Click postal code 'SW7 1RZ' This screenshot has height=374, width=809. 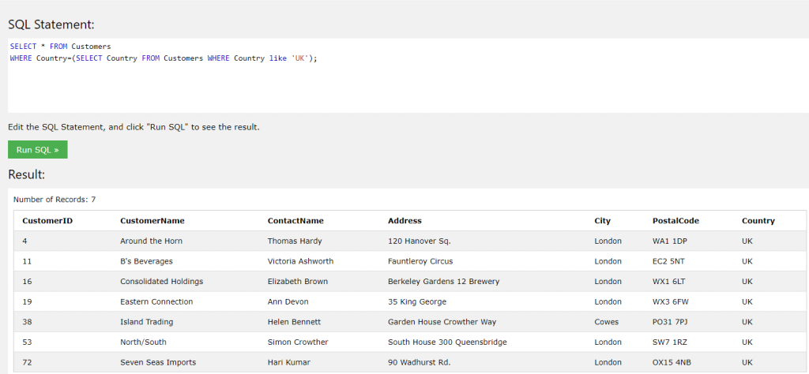click(x=668, y=342)
